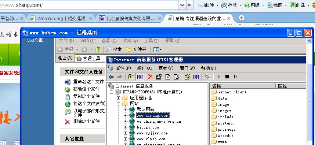Click the Explorer back (后退) button
This screenshot has height=145, width=315.
[x=65, y=49]
